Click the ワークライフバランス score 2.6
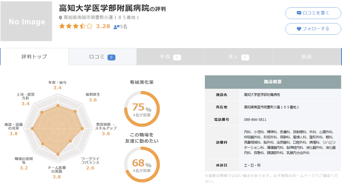Viewport: 342px width, 185px height. (x=90, y=168)
